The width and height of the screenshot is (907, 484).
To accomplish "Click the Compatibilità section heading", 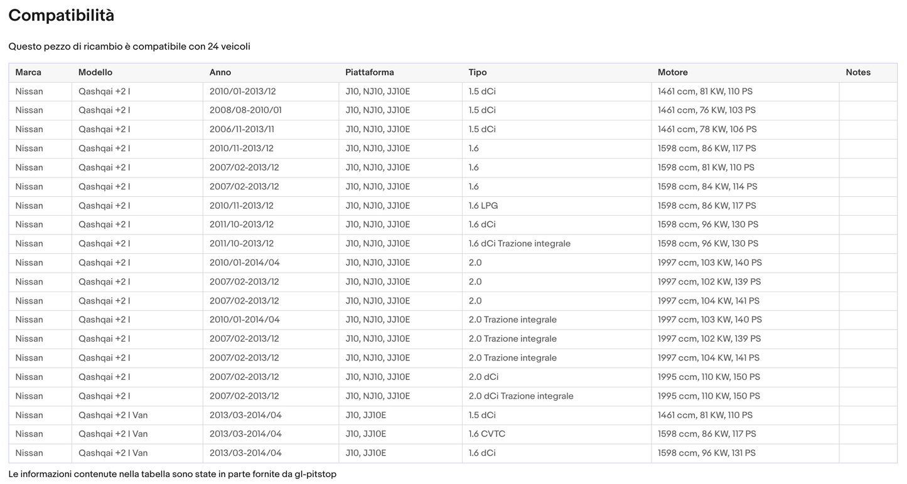I will click(62, 16).
